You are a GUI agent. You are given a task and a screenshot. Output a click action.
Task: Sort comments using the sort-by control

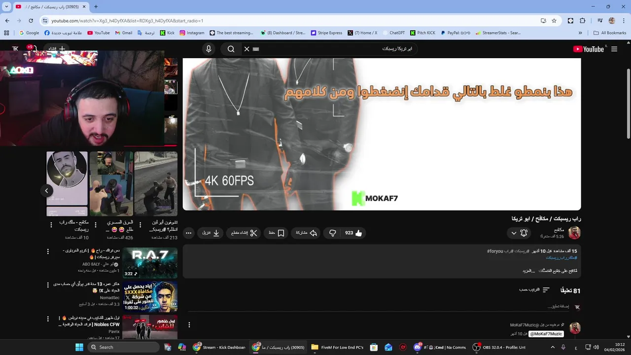[534, 290]
